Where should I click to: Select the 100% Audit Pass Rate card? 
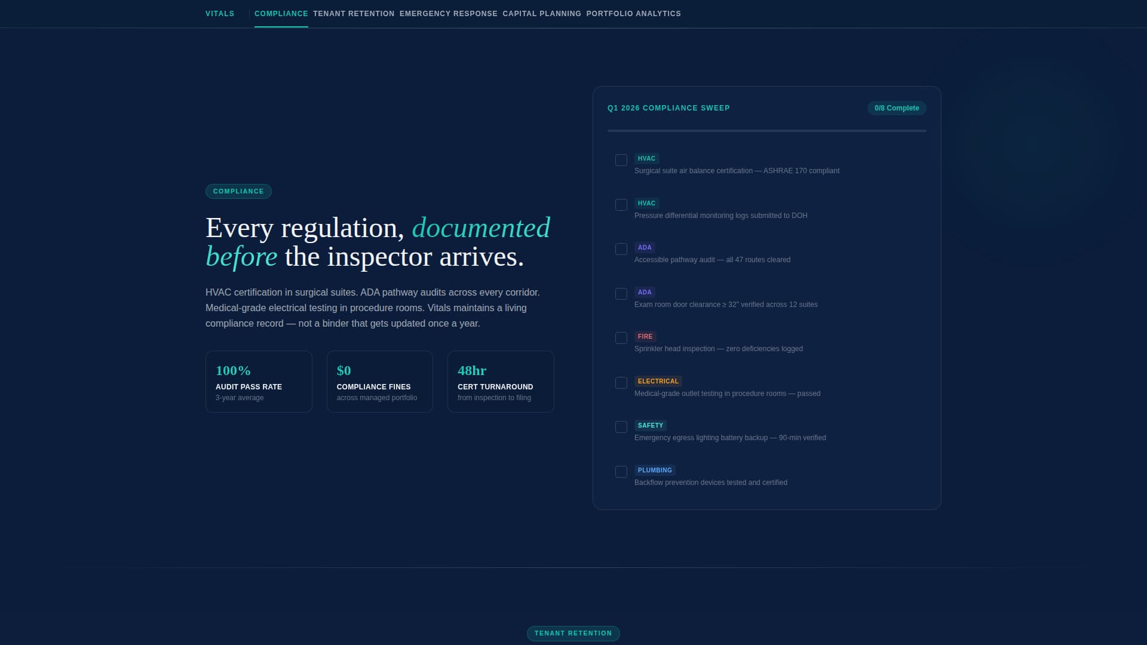click(259, 382)
